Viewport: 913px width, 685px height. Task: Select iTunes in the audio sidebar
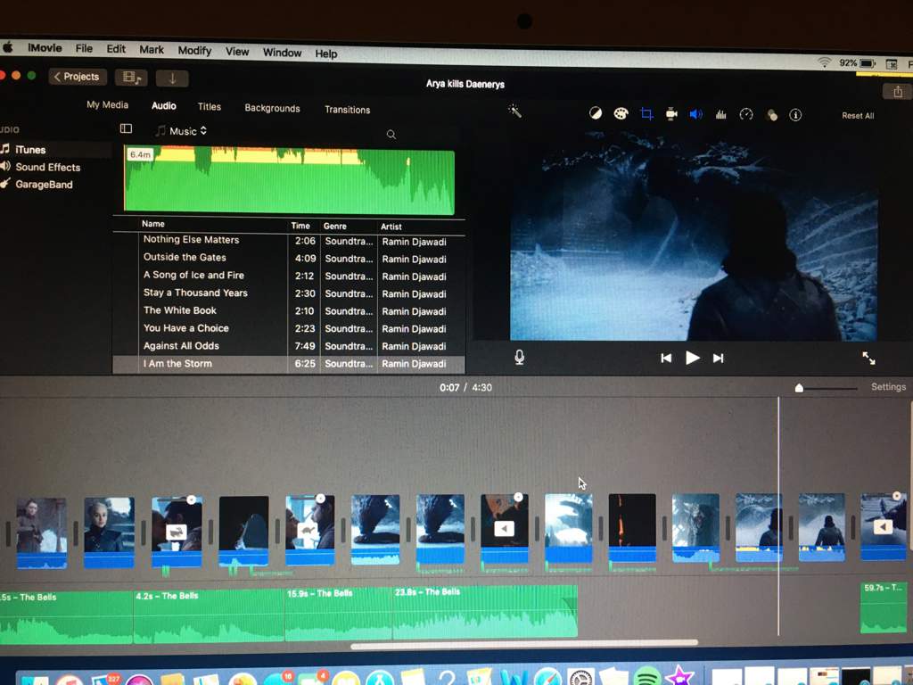click(30, 150)
